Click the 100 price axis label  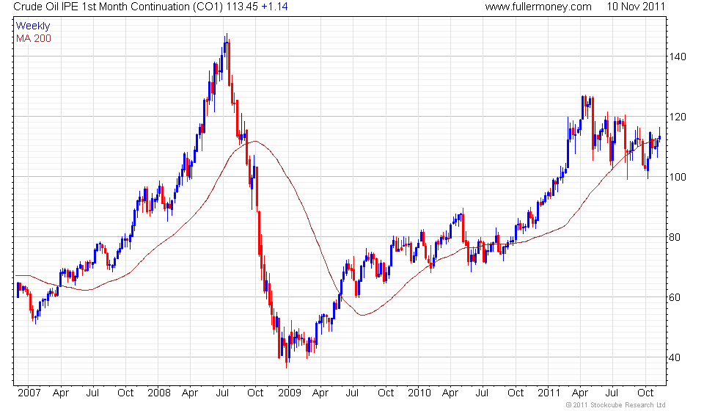tap(677, 177)
